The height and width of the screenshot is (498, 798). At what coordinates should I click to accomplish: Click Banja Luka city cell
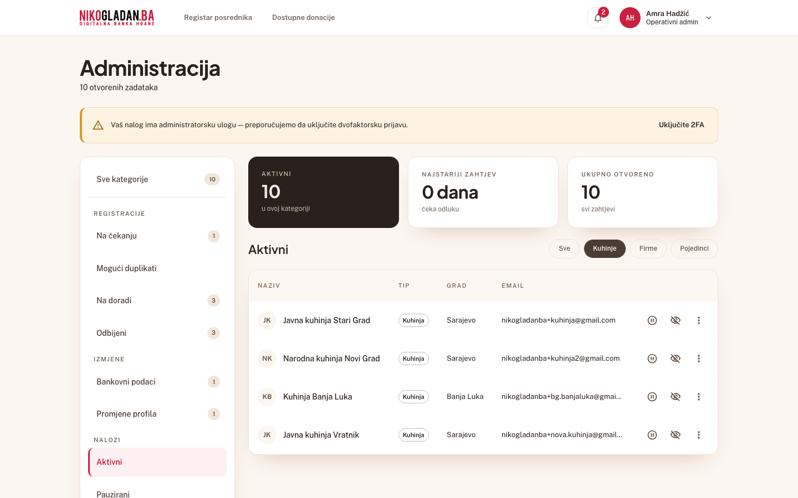pyautogui.click(x=465, y=397)
